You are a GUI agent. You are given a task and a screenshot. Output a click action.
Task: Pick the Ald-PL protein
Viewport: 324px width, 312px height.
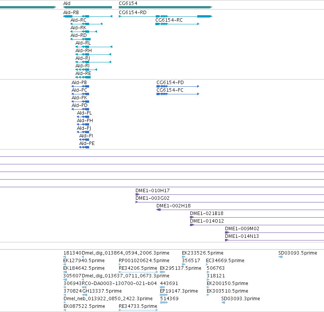point(84,113)
